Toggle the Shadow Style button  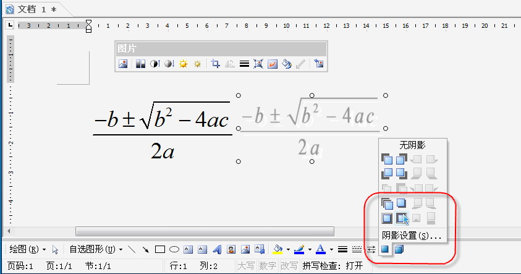(x=385, y=249)
